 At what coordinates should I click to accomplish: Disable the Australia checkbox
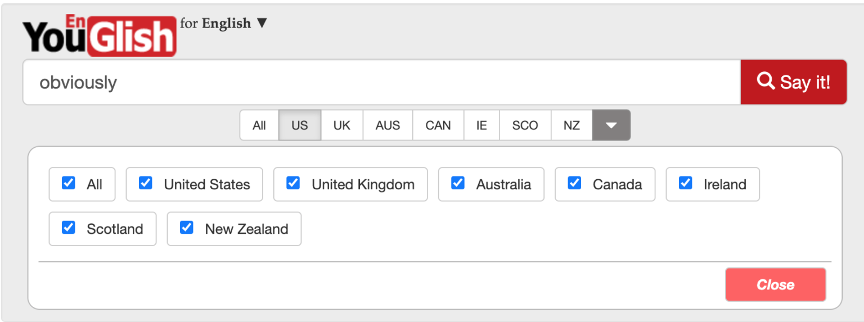click(x=458, y=183)
